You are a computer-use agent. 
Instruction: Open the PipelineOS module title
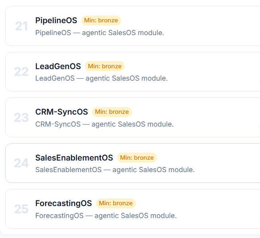(x=56, y=20)
